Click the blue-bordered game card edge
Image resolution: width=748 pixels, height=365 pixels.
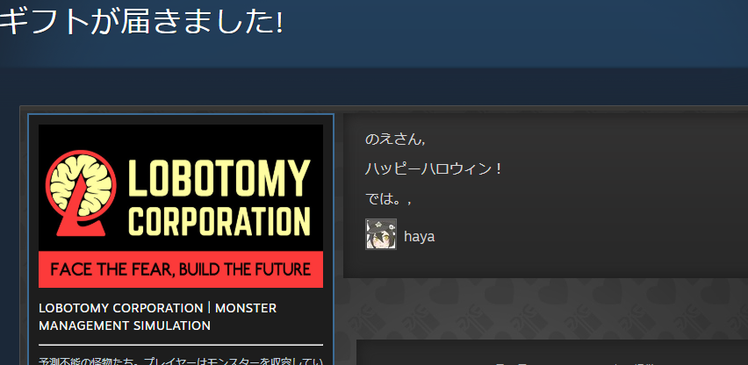(28, 239)
